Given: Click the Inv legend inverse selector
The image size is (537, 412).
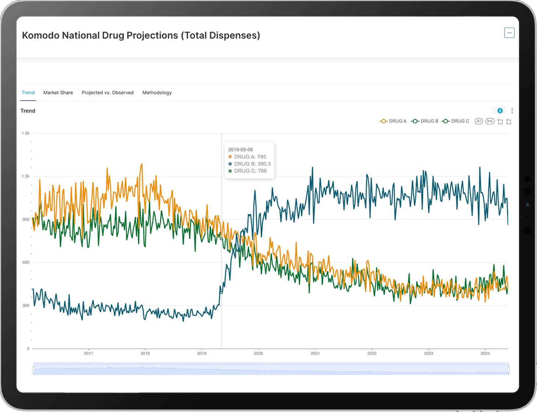Looking at the screenshot, I should point(490,121).
